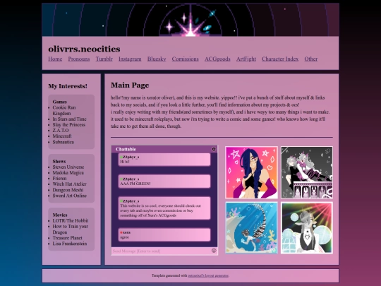This screenshot has height=286, width=381.
Task: Click 'LOTR/The Hobbit' in Movies list
Action: tap(71, 220)
